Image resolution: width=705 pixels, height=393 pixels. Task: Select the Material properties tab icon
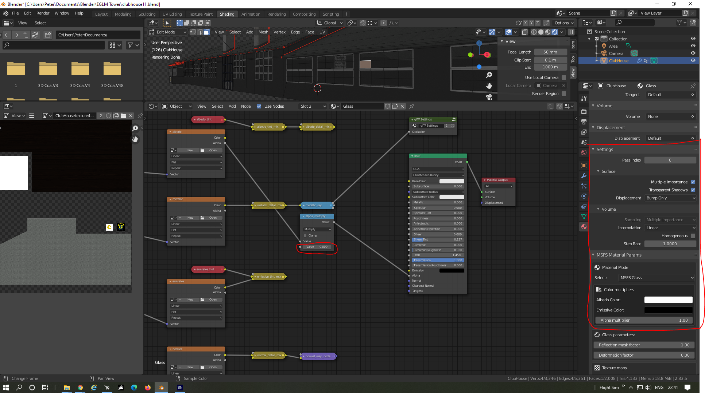(x=584, y=227)
